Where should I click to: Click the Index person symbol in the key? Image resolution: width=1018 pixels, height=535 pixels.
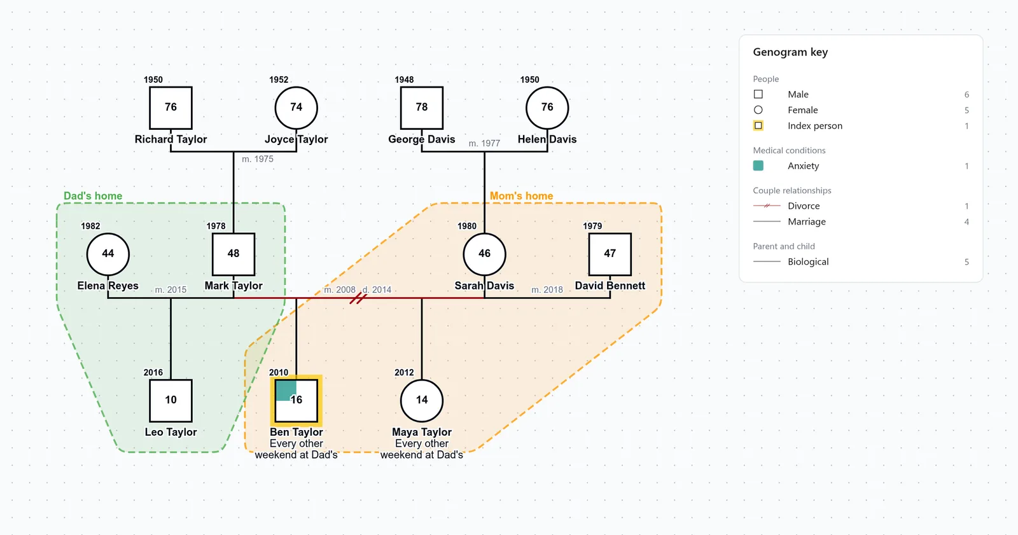(x=758, y=126)
